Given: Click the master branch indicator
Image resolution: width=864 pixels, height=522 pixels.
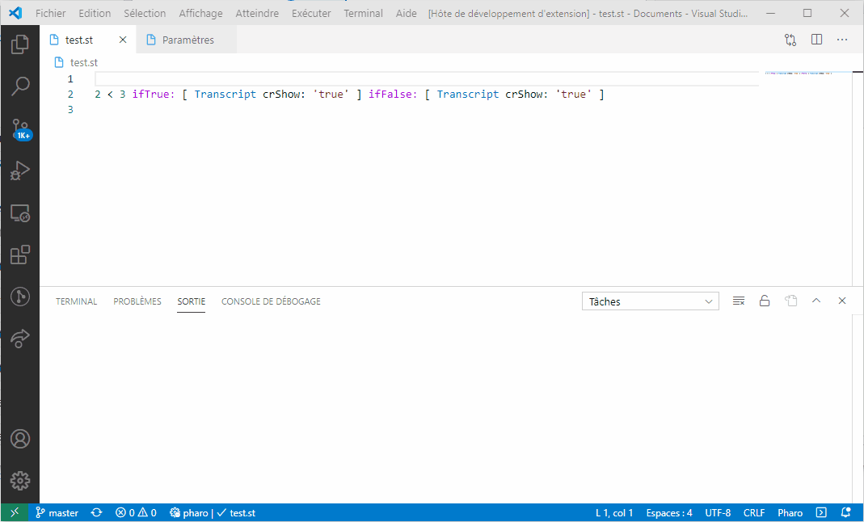Looking at the screenshot, I should [57, 511].
